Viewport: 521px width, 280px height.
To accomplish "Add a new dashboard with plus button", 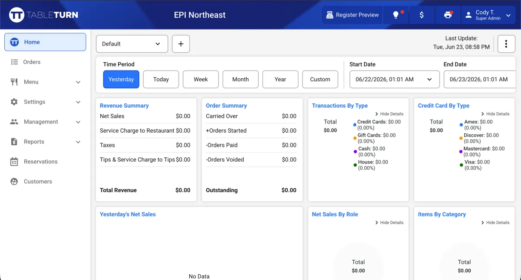I will point(181,44).
